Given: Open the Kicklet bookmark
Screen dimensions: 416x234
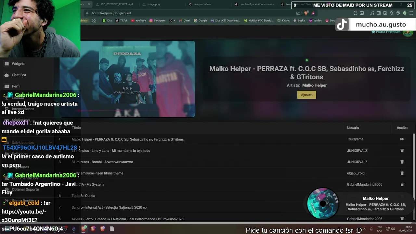Looking at the screenshot, I should 283,20.
